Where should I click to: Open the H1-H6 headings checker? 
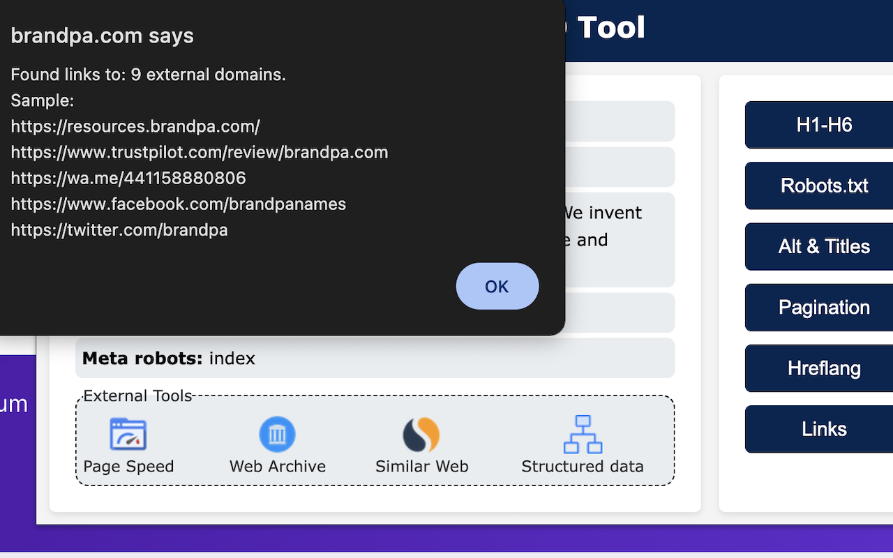825,125
